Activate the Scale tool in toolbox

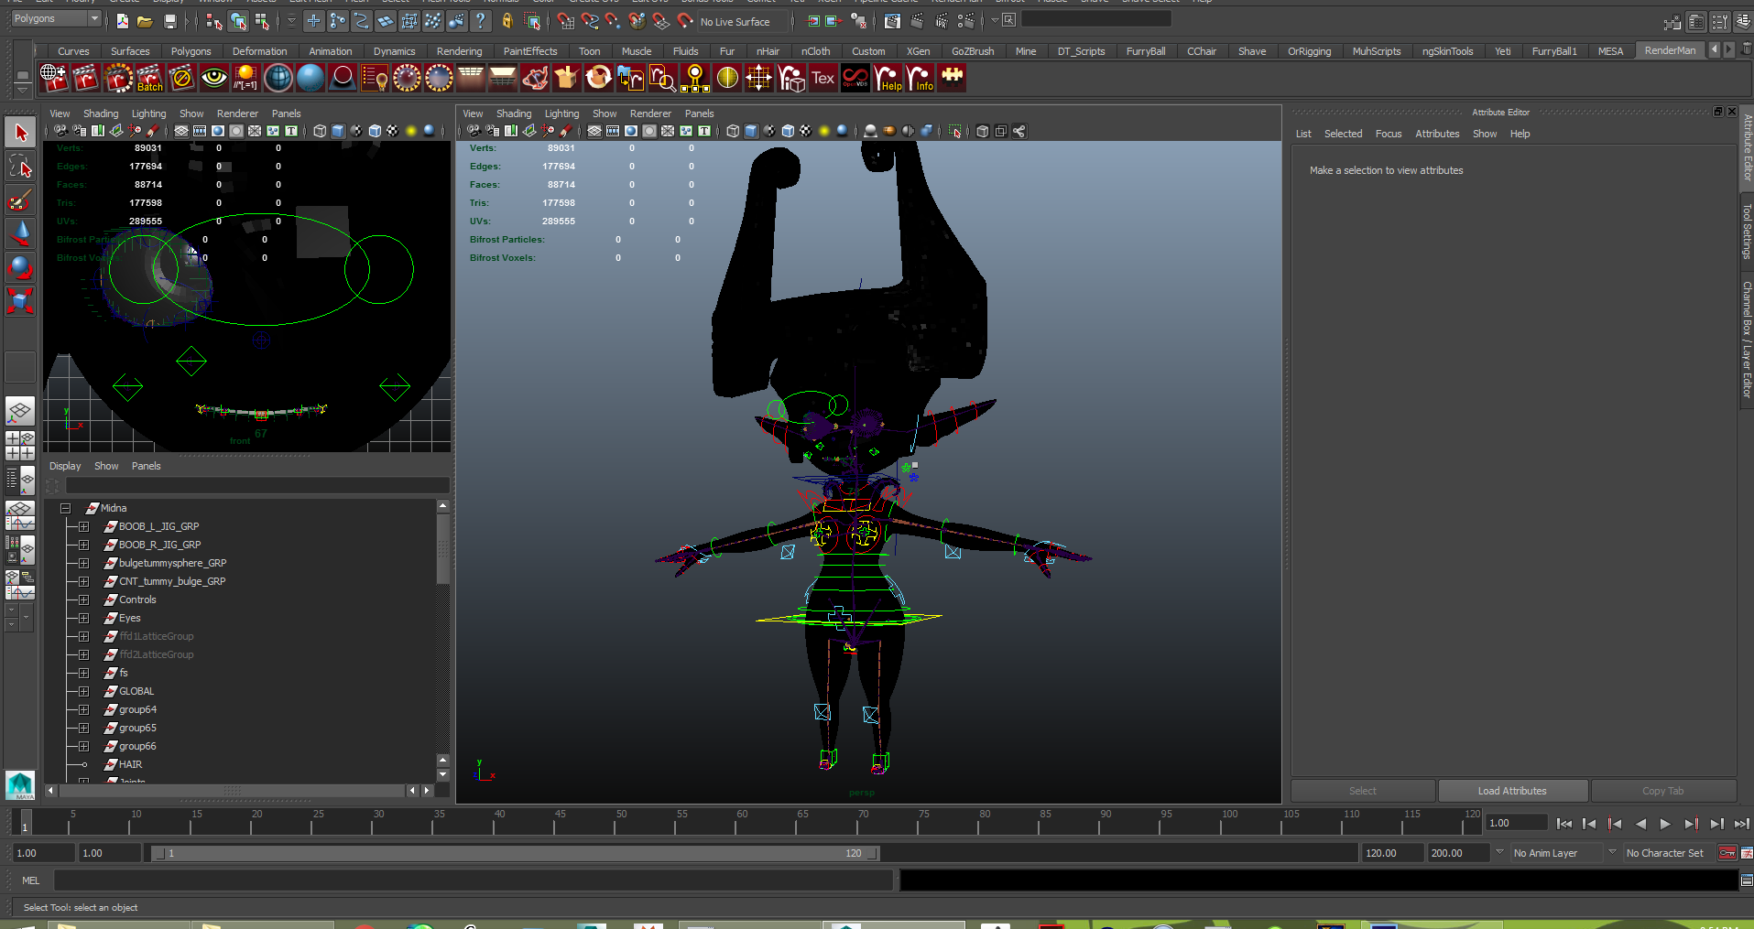point(20,300)
